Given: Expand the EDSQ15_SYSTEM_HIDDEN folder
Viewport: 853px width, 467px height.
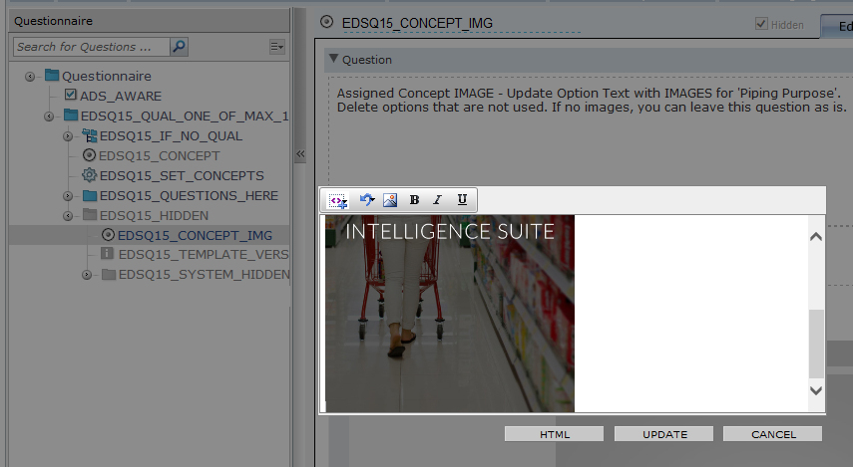Looking at the screenshot, I should point(87,275).
